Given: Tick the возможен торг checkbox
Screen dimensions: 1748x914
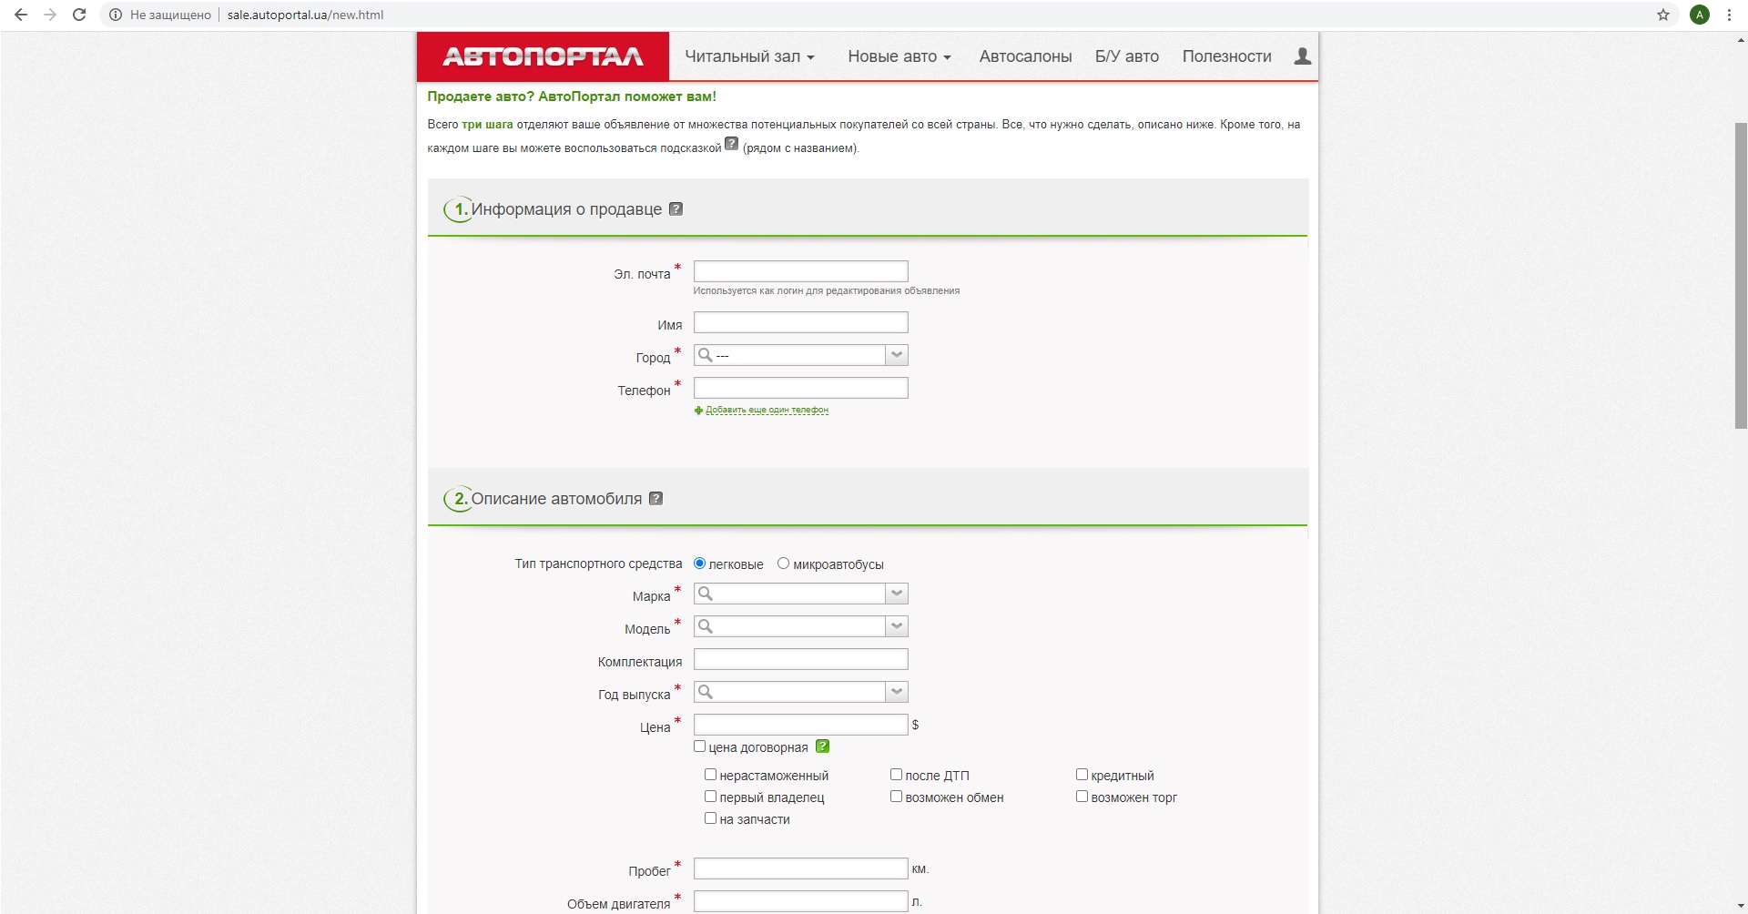Looking at the screenshot, I should (1082, 797).
